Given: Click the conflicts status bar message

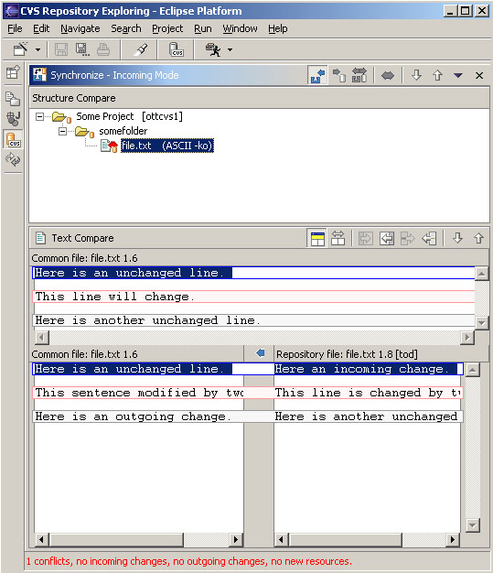Looking at the screenshot, I should tap(189, 561).
